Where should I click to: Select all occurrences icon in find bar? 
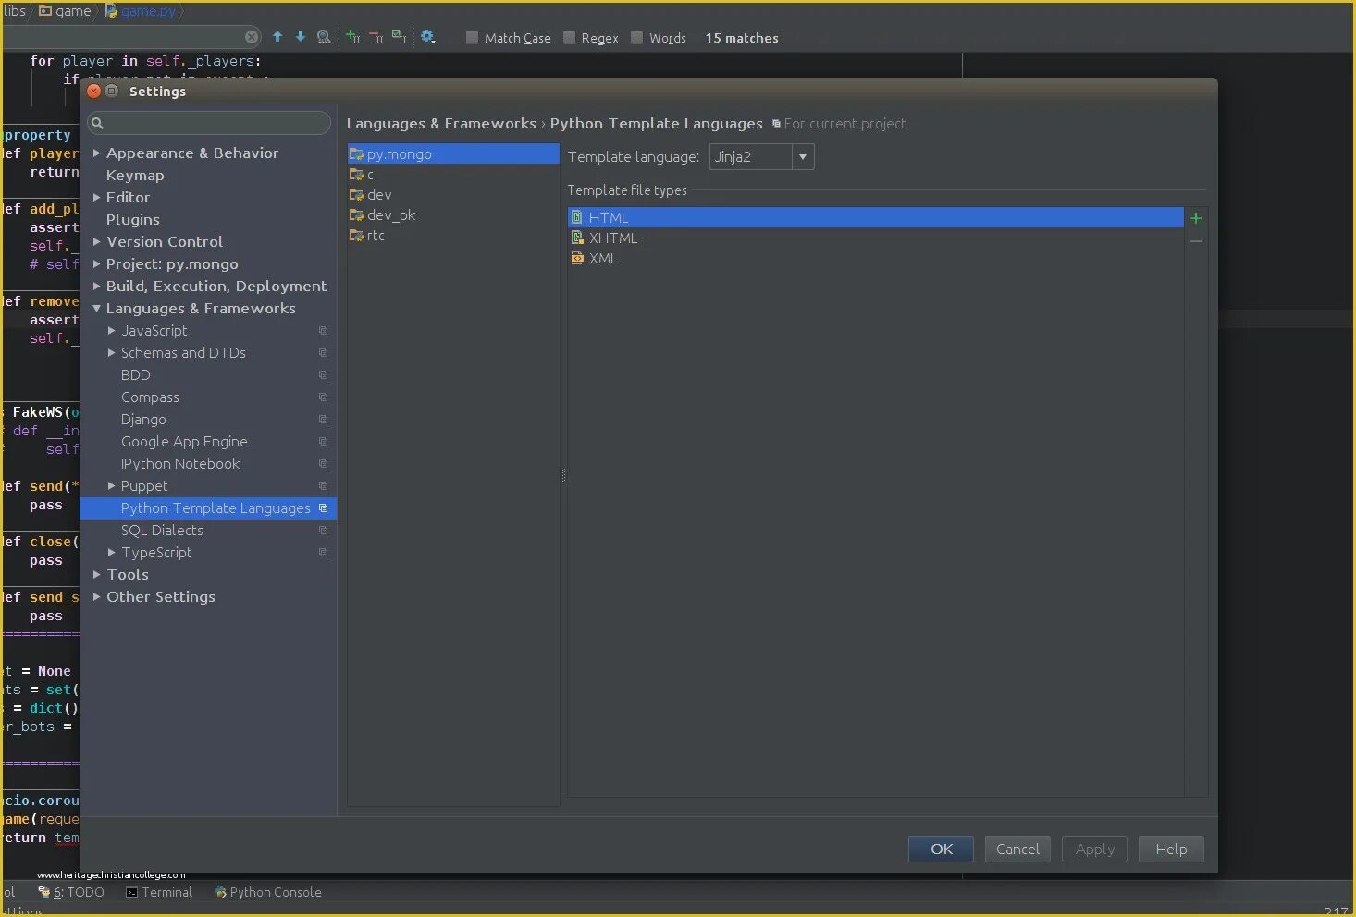(x=399, y=37)
